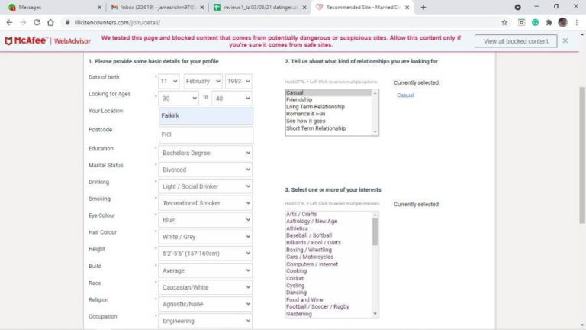Select Friendship in the relationships list
Image resolution: width=586 pixels, height=330 pixels.
point(299,99)
